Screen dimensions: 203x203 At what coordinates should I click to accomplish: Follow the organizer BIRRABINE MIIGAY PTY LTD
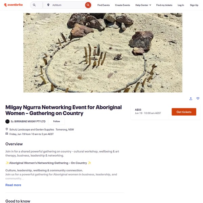pyautogui.click(x=57, y=121)
